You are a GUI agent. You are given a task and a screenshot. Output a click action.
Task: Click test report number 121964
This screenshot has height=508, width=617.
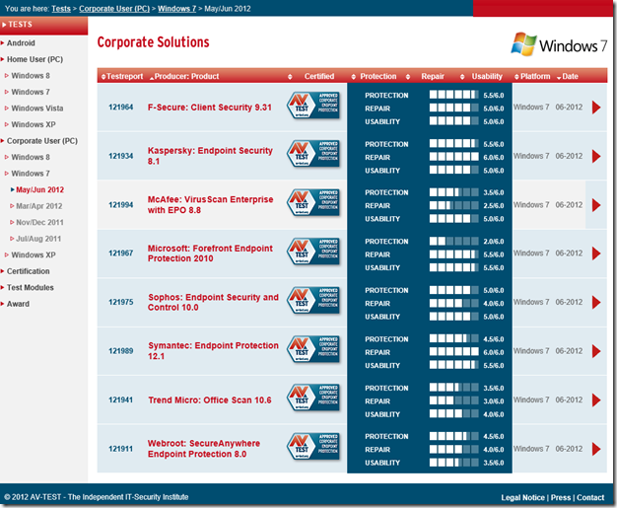(x=121, y=108)
